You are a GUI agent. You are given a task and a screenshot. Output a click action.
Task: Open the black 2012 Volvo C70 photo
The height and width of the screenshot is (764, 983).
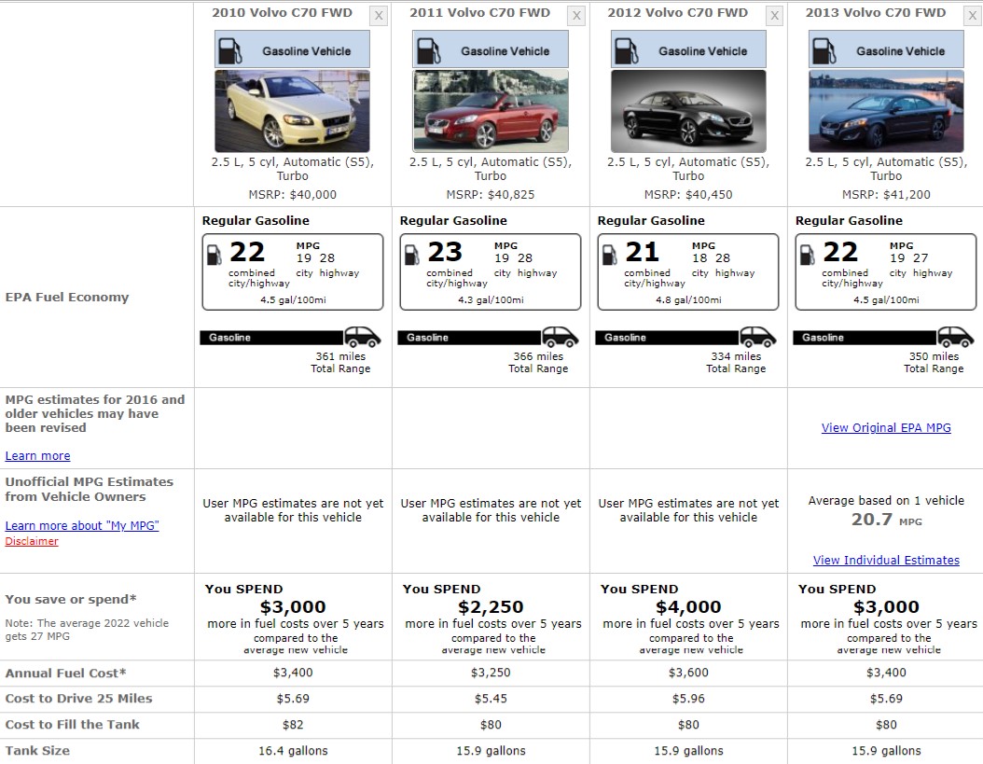tap(688, 111)
